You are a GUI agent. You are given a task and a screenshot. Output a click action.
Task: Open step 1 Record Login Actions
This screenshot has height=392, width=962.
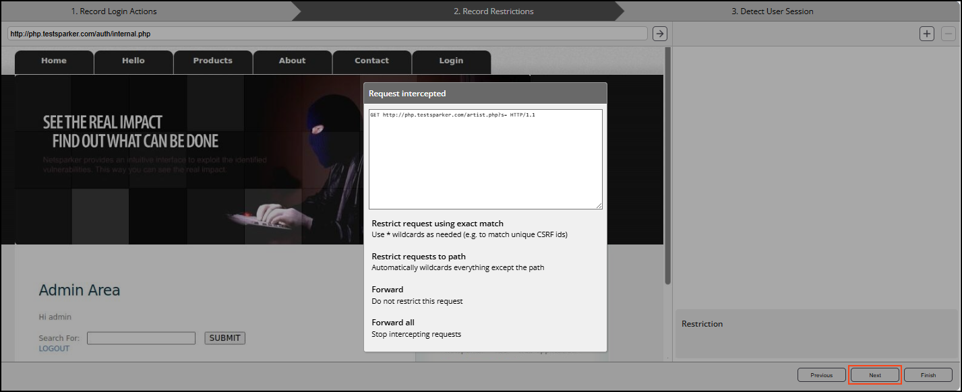tap(114, 11)
